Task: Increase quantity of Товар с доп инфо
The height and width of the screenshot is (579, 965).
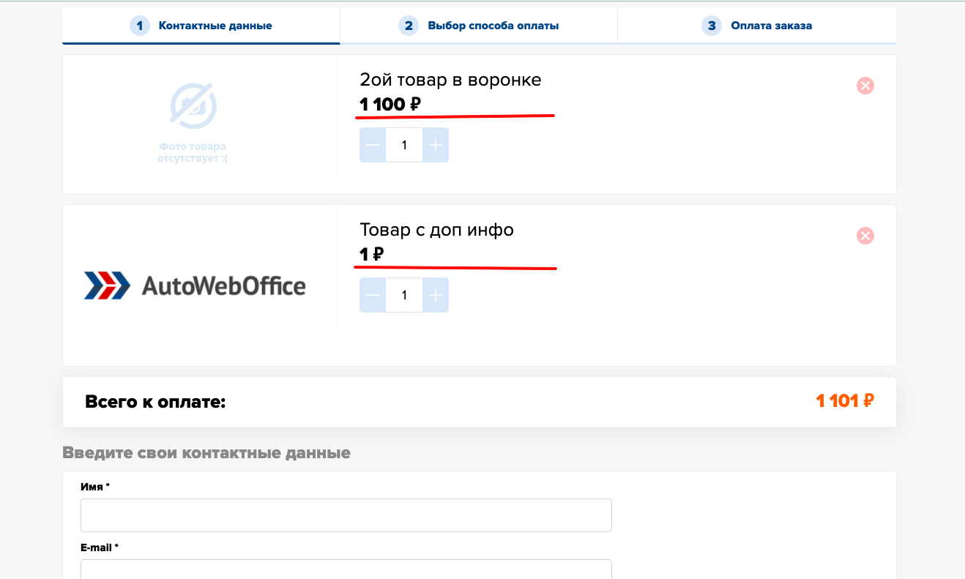Action: click(x=436, y=295)
